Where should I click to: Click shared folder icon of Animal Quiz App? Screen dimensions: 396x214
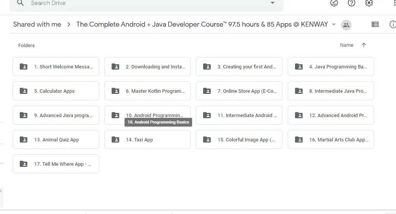[x=24, y=139]
